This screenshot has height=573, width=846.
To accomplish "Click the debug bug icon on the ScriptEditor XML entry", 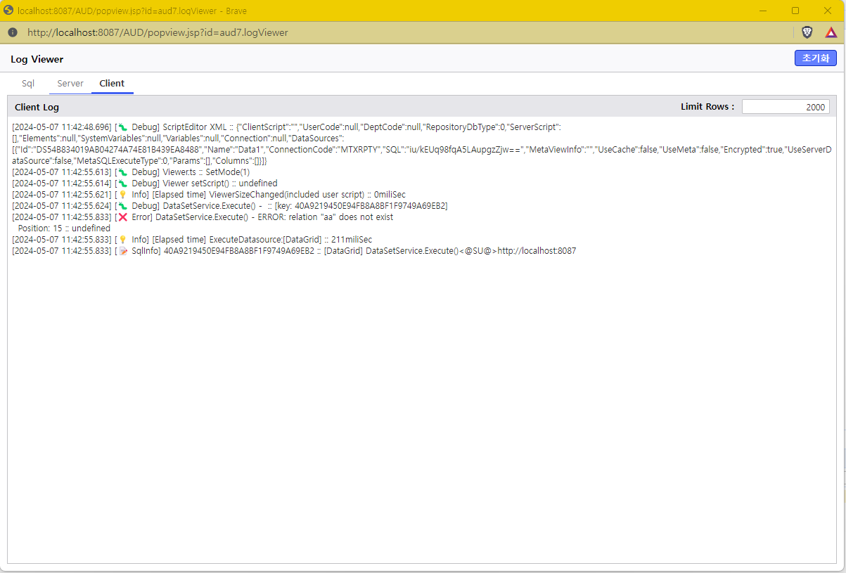I will (x=123, y=127).
